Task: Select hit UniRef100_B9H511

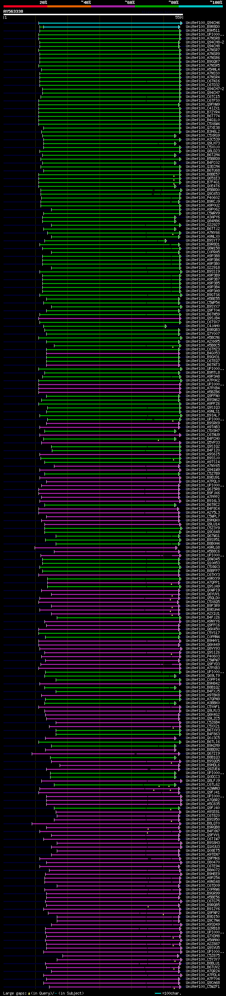Action: 203,30
